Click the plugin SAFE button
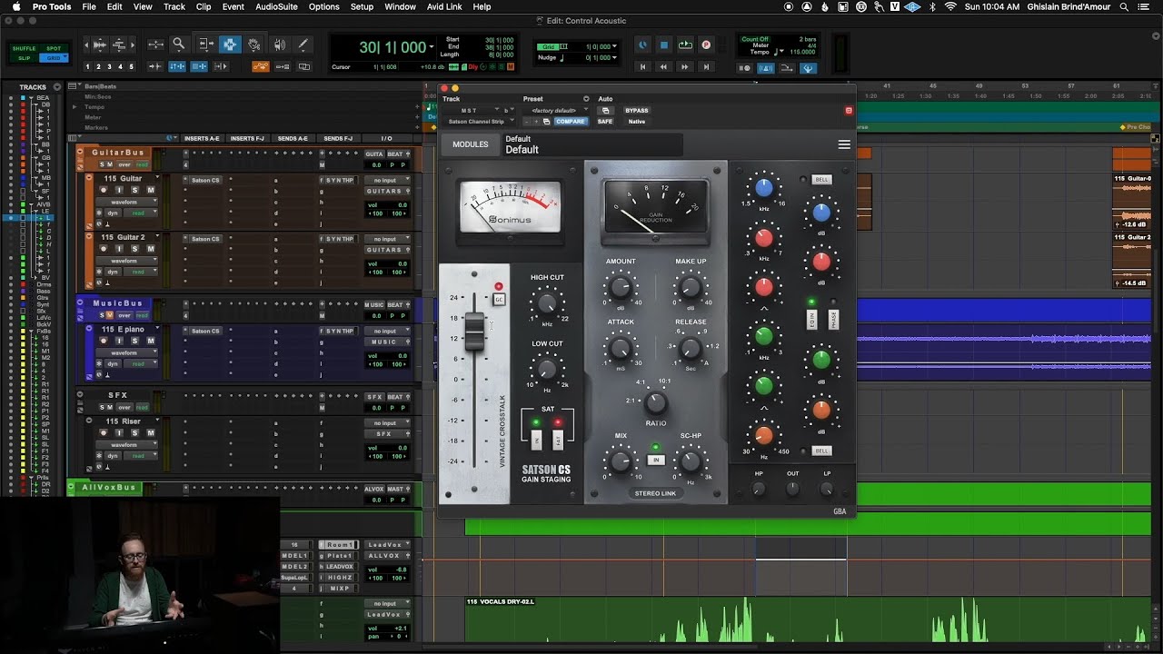This screenshot has height=654, width=1163. pyautogui.click(x=605, y=121)
